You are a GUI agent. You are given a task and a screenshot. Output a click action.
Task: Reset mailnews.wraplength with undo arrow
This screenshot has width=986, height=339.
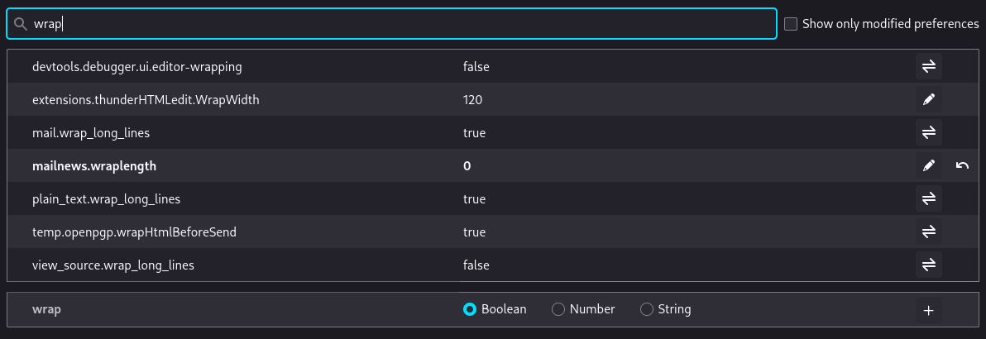click(x=962, y=166)
